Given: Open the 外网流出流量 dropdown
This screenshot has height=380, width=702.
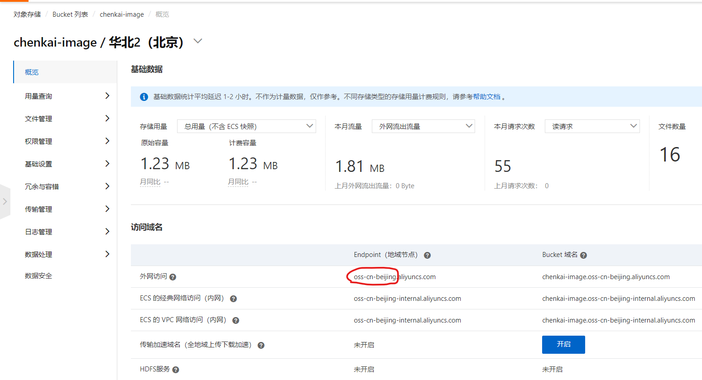Looking at the screenshot, I should click(423, 126).
